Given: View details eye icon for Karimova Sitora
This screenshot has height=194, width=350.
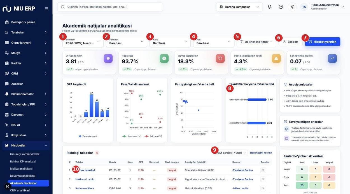Looking at the screenshot, I should pos(263,188).
